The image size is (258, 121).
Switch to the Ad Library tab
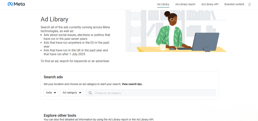pyautogui.click(x=163, y=4)
